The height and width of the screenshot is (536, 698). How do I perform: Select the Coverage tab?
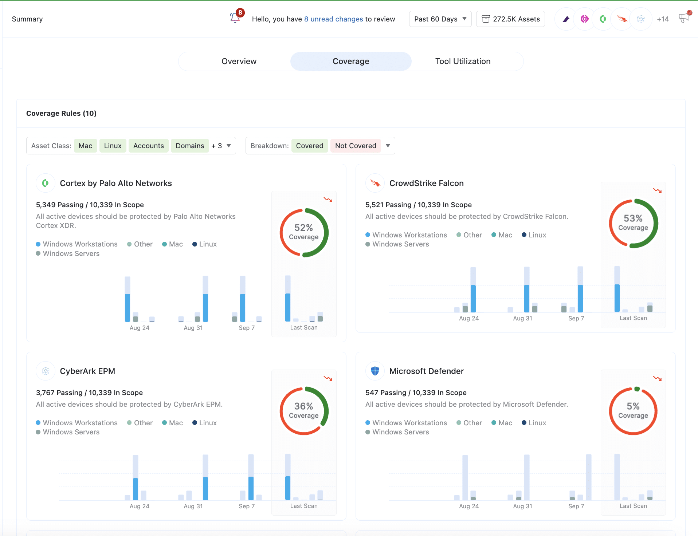pos(351,61)
